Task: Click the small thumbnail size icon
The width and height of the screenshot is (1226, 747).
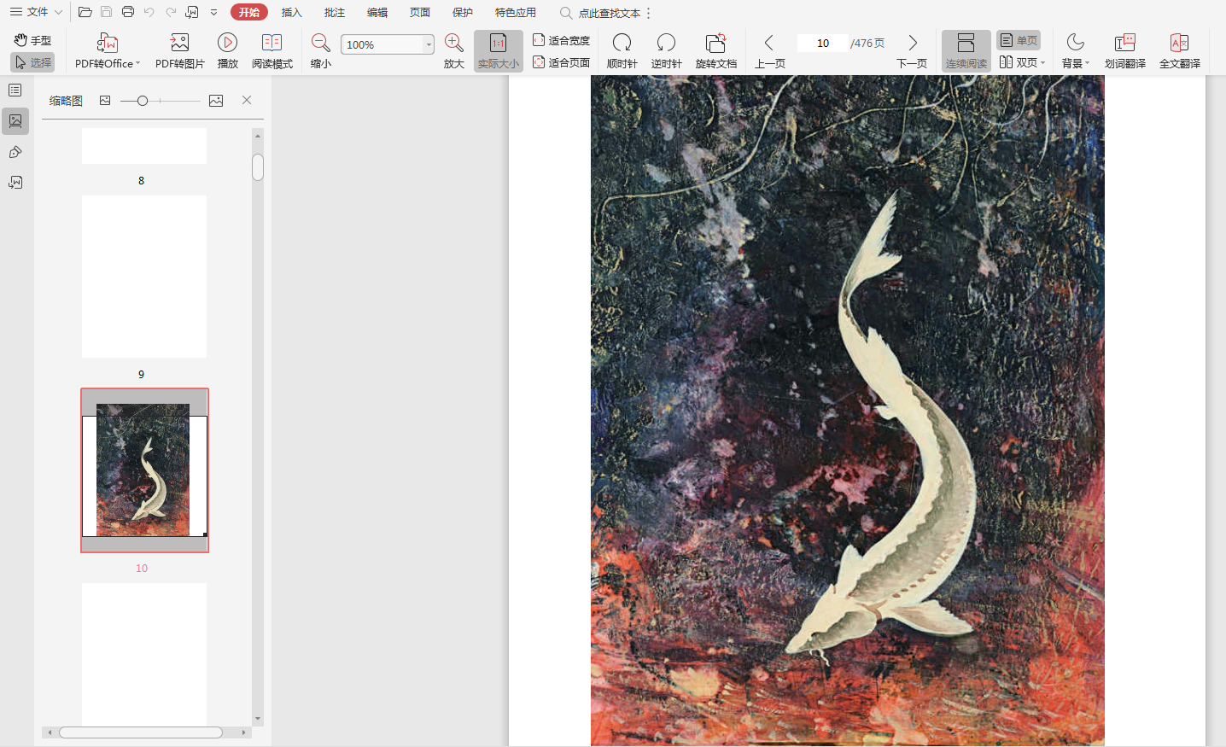Action: [x=105, y=101]
